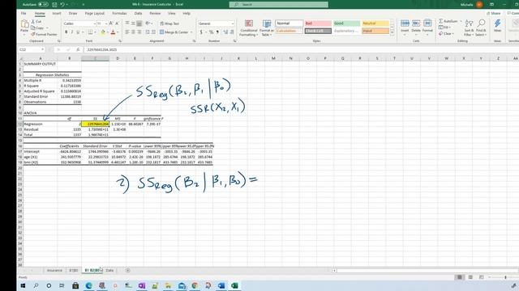Viewport: 519px width, 291px height.
Task: Expand the cell Styles gallery
Action: (x=392, y=32)
